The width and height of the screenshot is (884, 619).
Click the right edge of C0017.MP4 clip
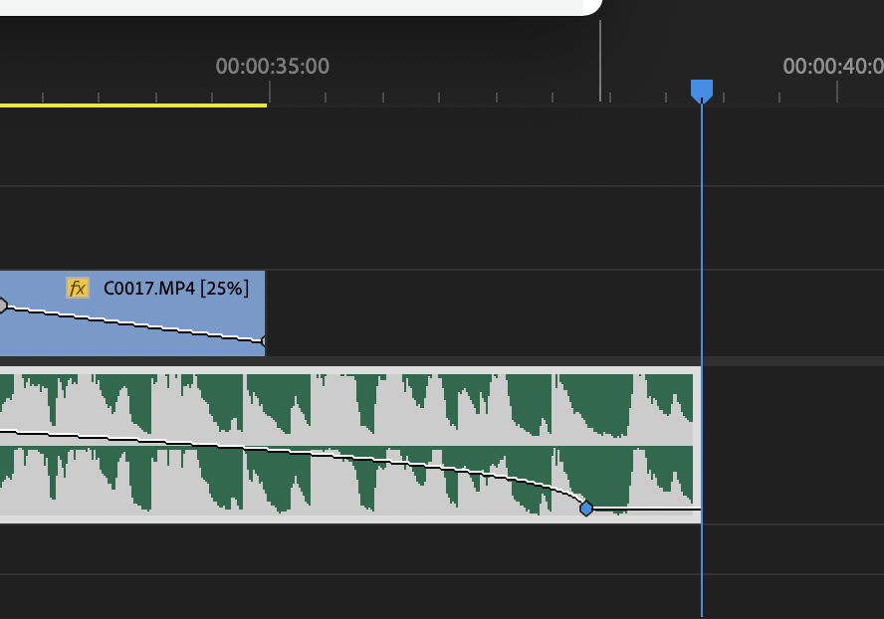(x=265, y=312)
